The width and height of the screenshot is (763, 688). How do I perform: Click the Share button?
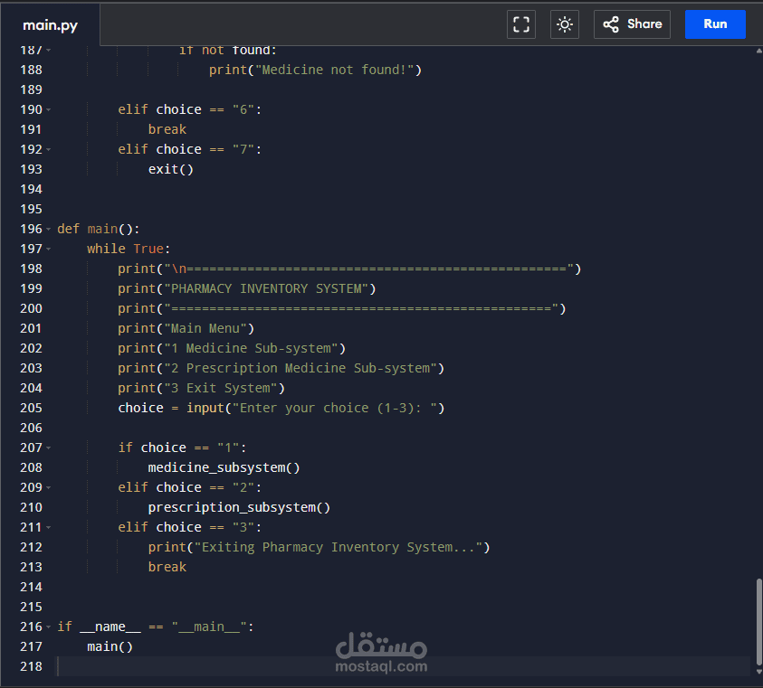coord(632,24)
